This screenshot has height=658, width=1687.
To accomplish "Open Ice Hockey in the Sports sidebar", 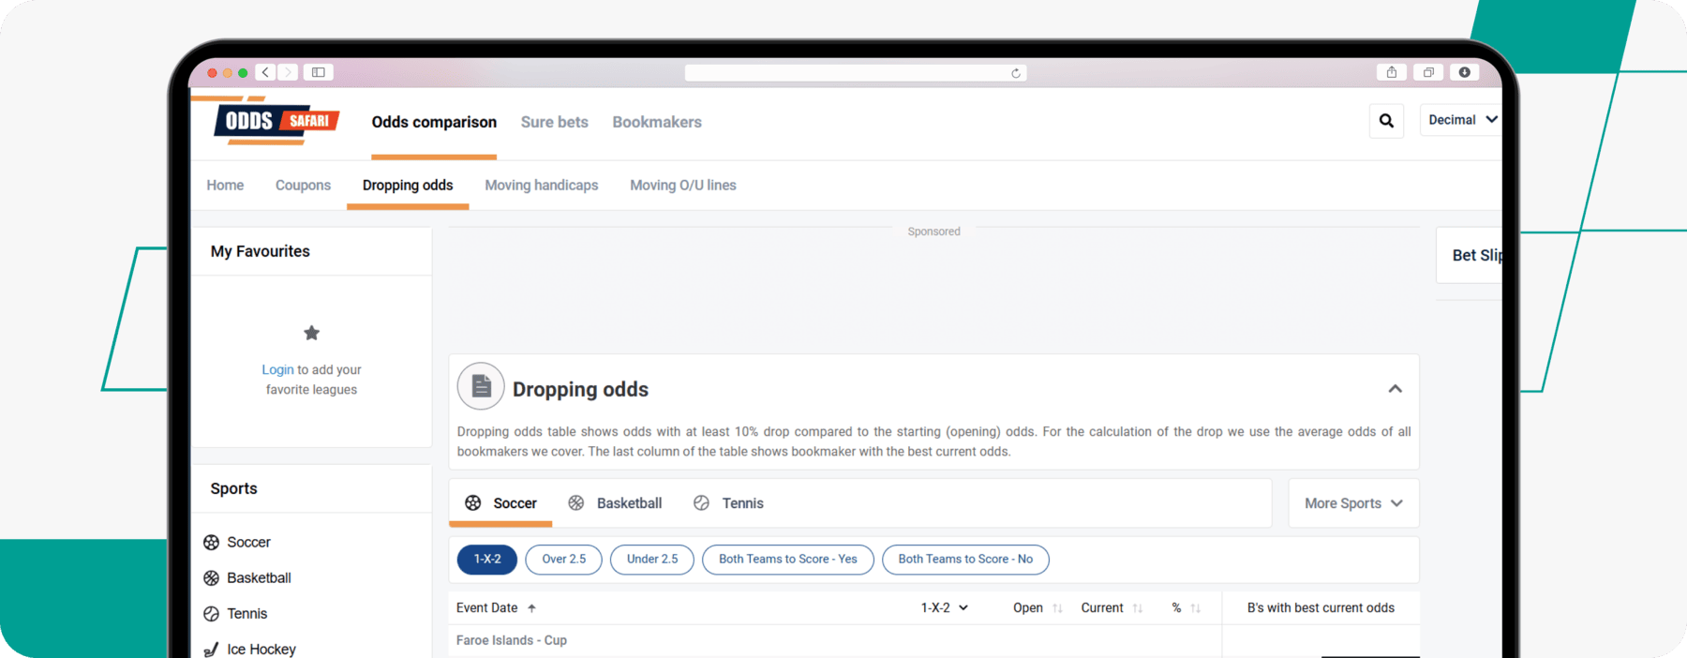I will pyautogui.click(x=261, y=650).
